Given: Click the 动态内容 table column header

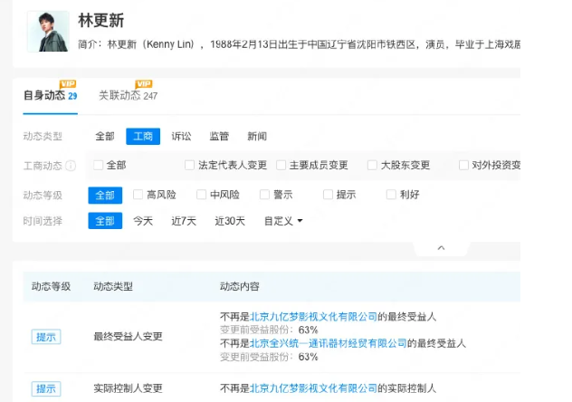Looking at the screenshot, I should 240,286.
